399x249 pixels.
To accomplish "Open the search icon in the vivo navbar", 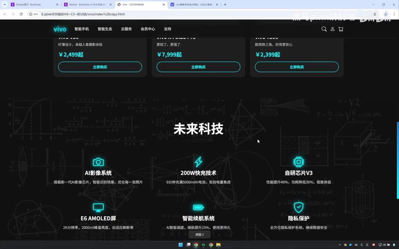I will tap(324, 29).
